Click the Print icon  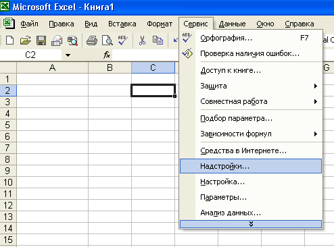92,40
